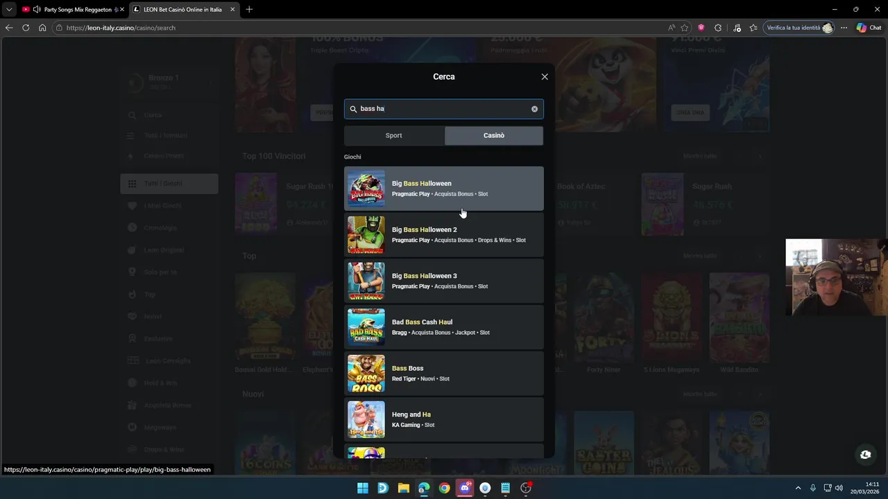888x499 pixels.
Task: Show hidden system tray icons
Action: (798, 488)
